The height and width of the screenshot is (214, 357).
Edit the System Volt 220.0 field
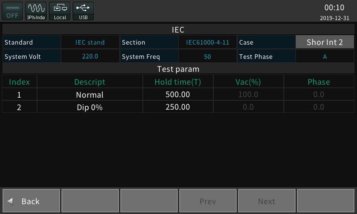pos(90,56)
